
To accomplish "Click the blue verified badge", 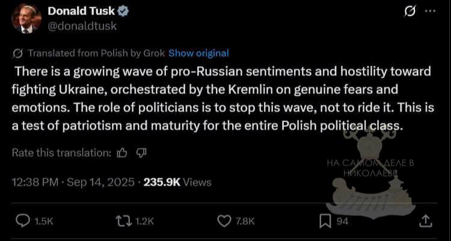I will tap(123, 11).
